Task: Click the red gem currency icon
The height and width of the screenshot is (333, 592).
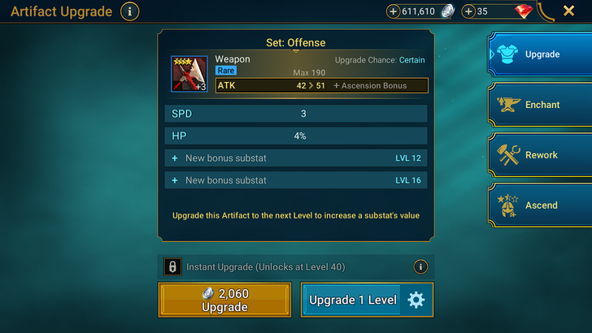Action: [x=524, y=11]
